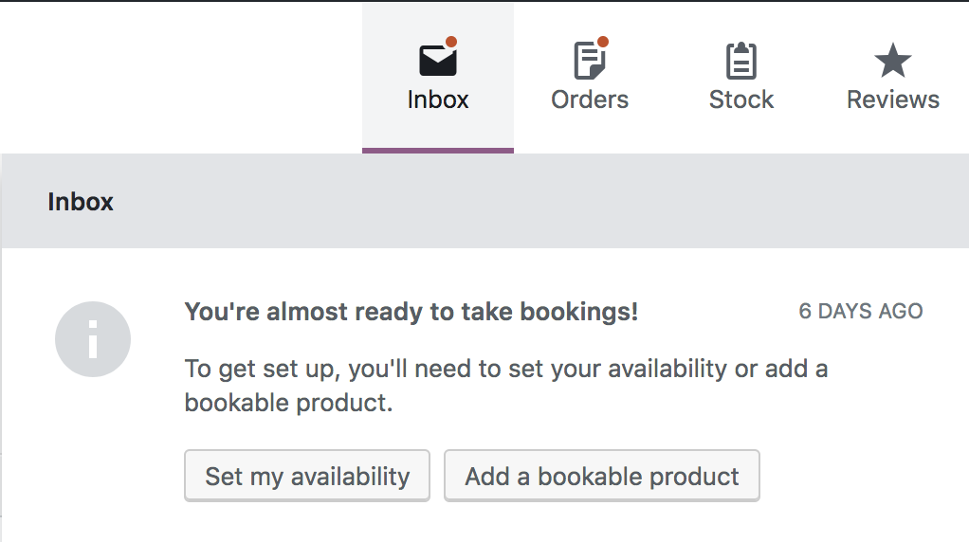
Task: Select the Inbox tab label
Action: 437,99
